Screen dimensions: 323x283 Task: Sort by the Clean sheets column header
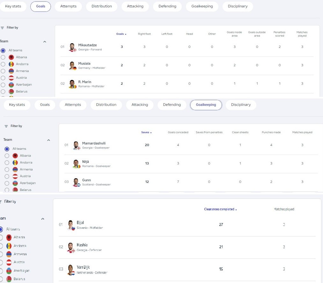click(240, 132)
